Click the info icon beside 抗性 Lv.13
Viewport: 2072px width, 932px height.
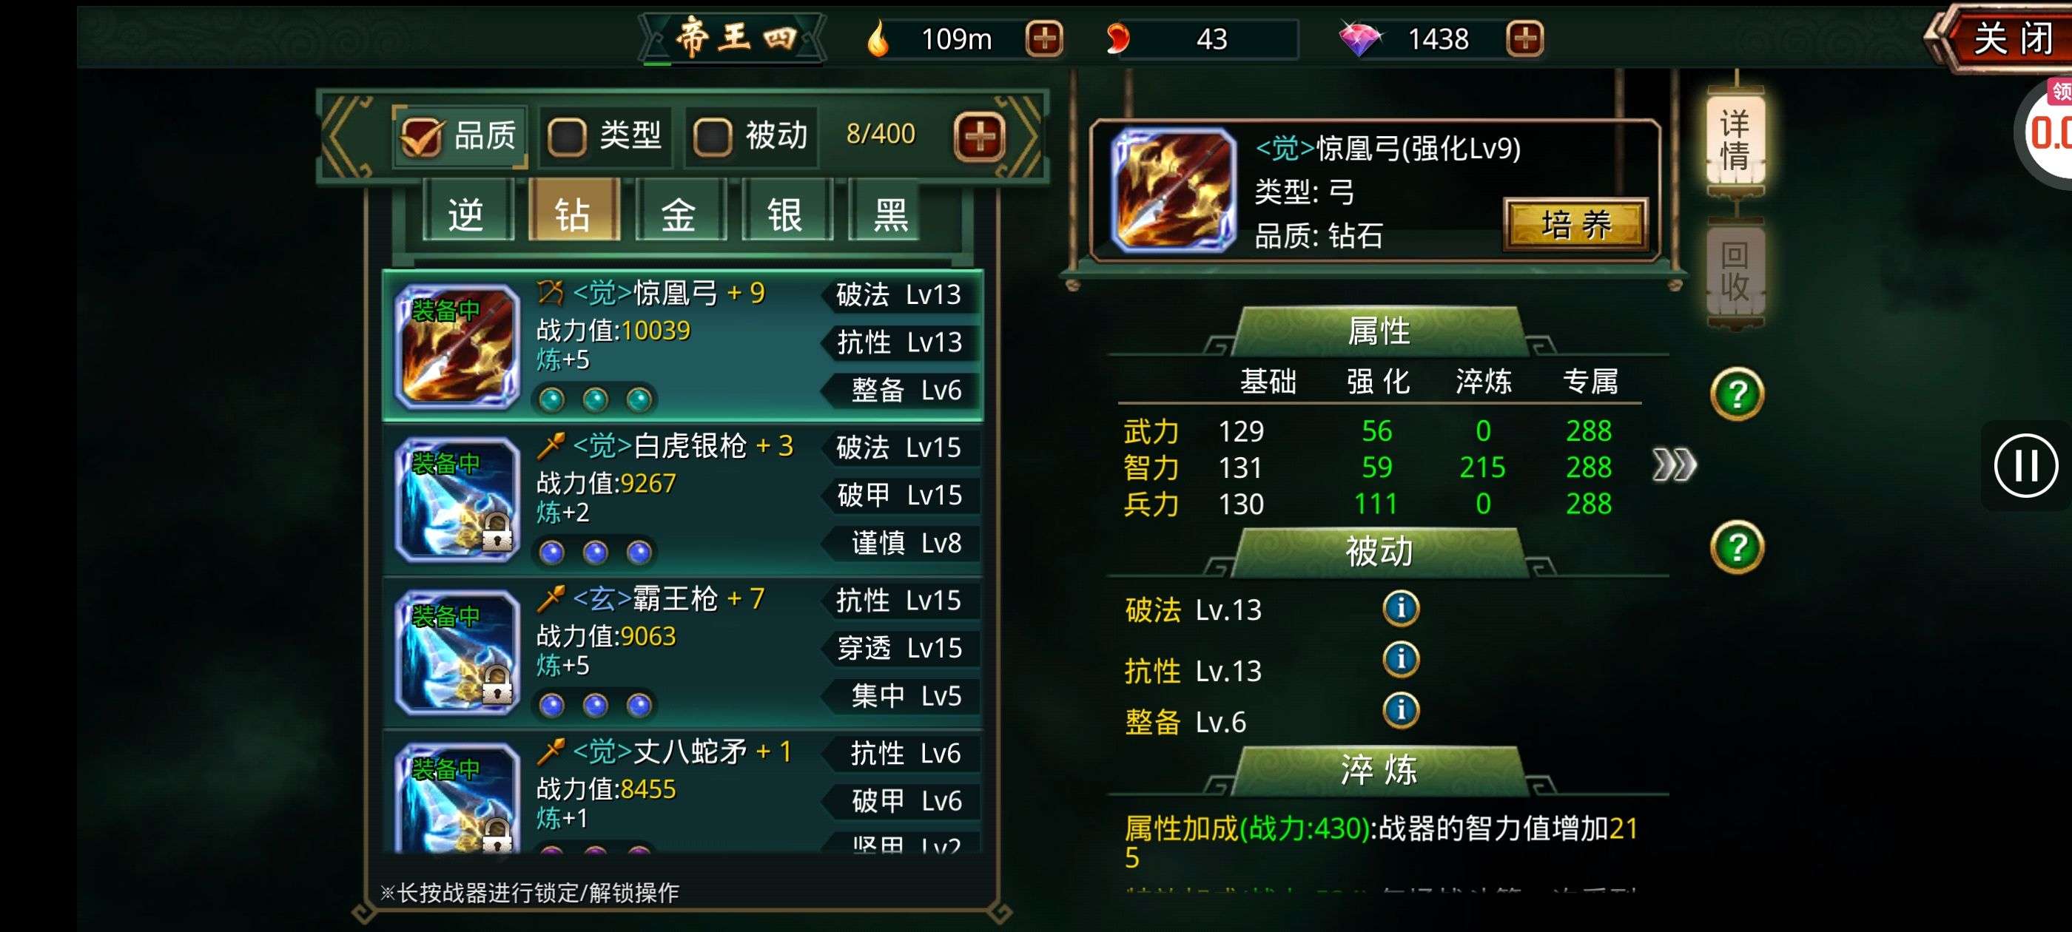pos(1400,658)
